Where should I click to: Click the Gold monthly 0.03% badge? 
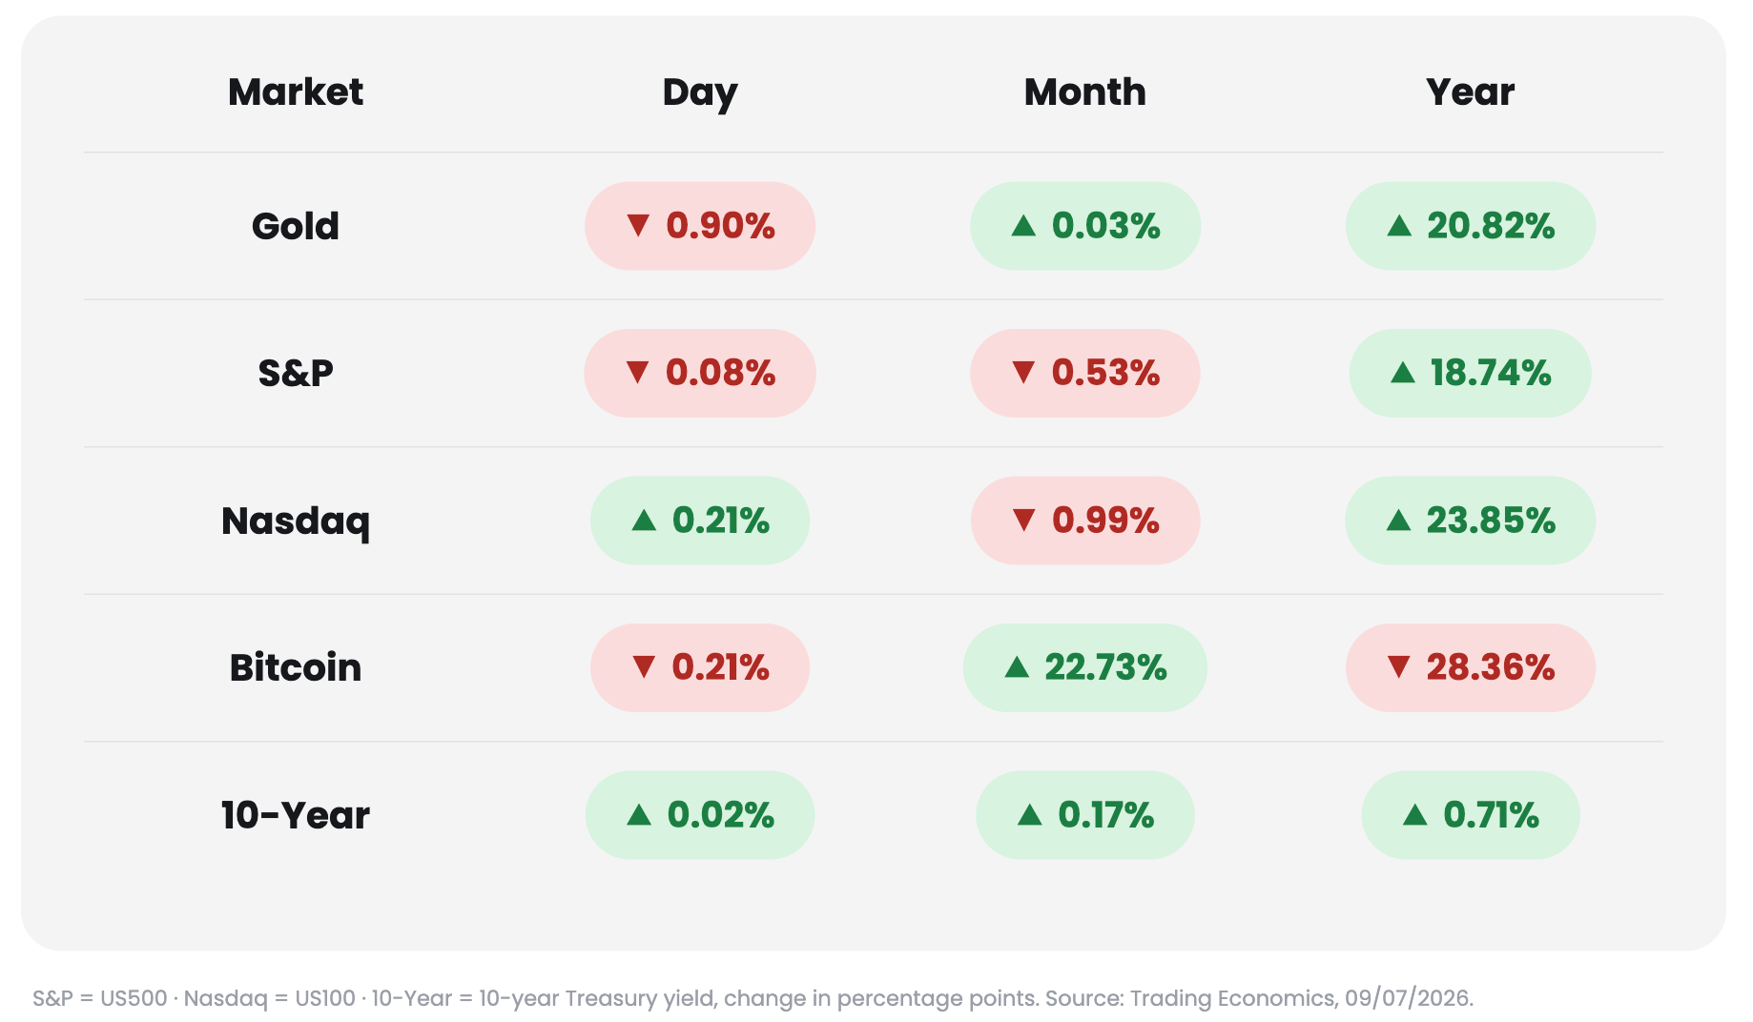(1085, 226)
